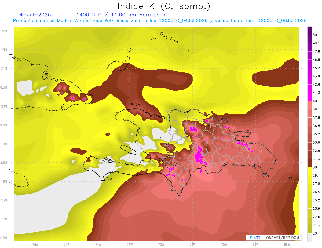Image resolution: width=322 pixels, height=248 pixels.
Task: Select the latitude axis label '21N'
Action: (x=5, y=68)
